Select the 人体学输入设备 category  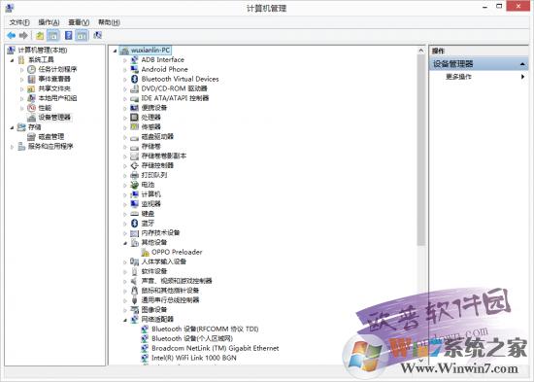(164, 261)
